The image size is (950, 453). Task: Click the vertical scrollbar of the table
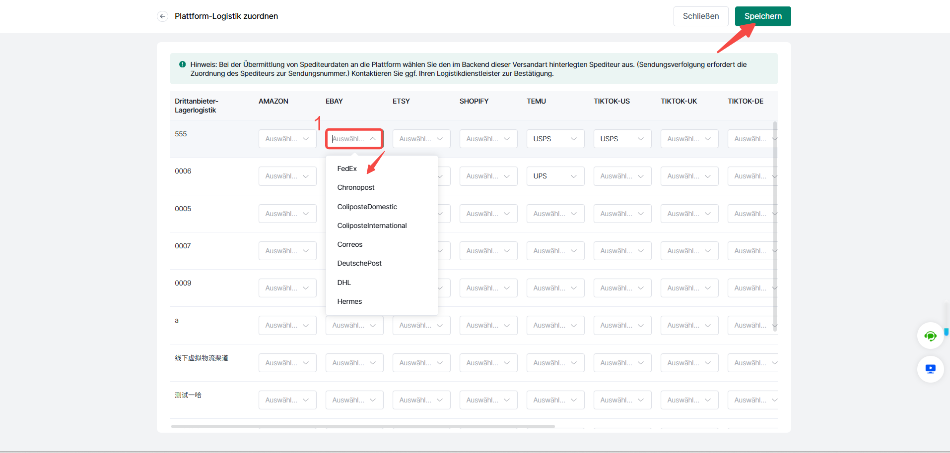[775, 223]
